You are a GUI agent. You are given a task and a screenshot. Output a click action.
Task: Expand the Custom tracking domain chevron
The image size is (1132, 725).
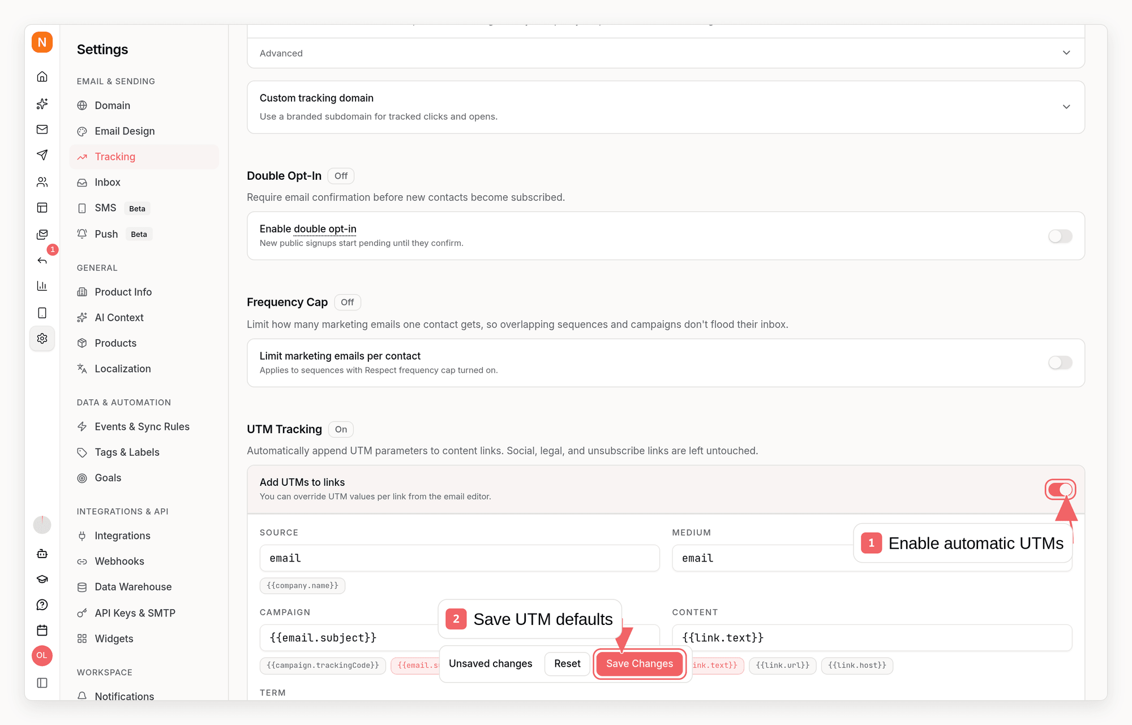tap(1066, 107)
